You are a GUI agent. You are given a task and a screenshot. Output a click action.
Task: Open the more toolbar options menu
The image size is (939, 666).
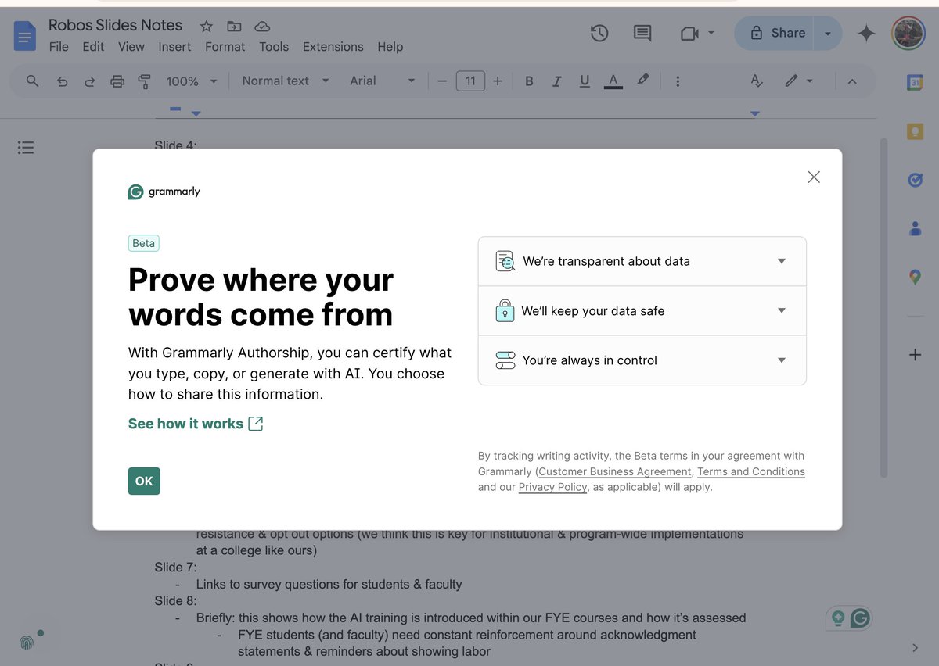(678, 81)
